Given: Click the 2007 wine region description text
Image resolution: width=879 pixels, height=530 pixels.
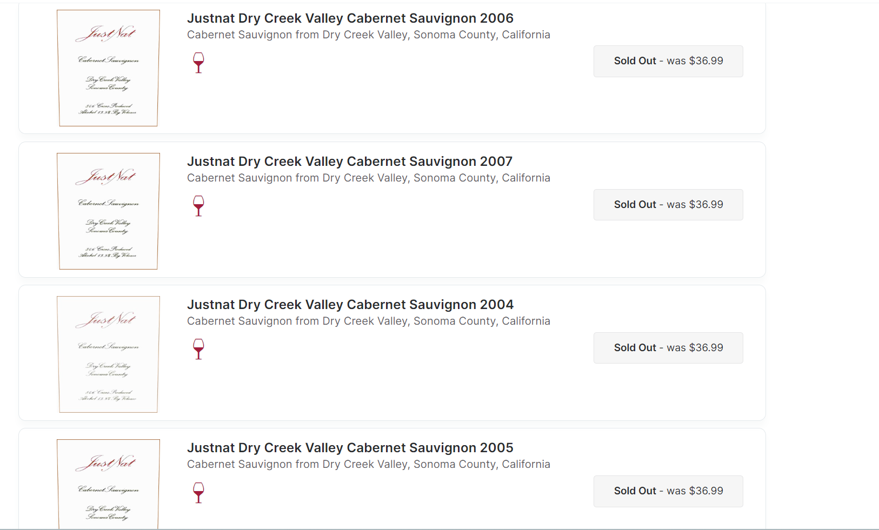Looking at the screenshot, I should (x=369, y=178).
